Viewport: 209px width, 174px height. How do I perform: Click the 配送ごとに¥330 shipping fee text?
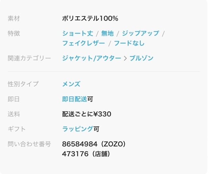pyautogui.click(x=87, y=114)
